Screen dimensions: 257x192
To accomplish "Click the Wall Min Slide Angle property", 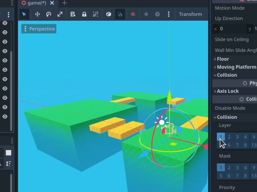I will pyautogui.click(x=236, y=50).
